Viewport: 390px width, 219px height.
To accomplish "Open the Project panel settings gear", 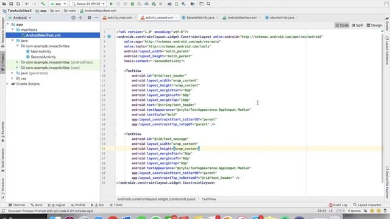I will 90,18.
